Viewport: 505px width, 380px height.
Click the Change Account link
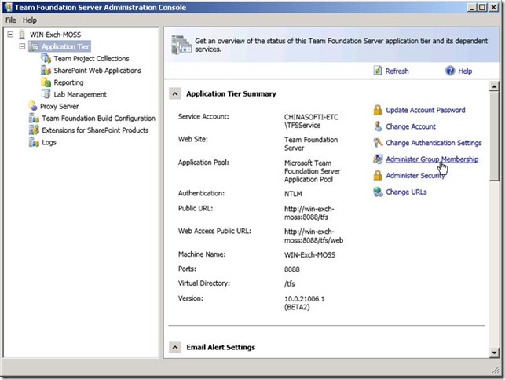click(411, 126)
